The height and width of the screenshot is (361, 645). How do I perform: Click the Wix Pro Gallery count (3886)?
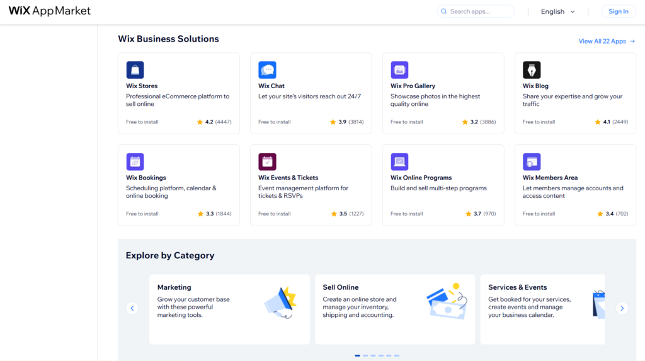tap(488, 122)
